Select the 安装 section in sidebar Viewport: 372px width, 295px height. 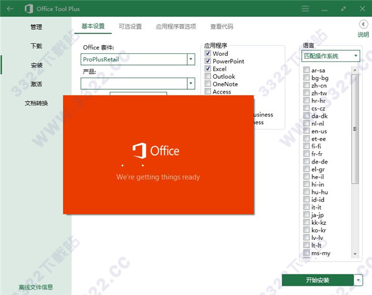pos(37,65)
